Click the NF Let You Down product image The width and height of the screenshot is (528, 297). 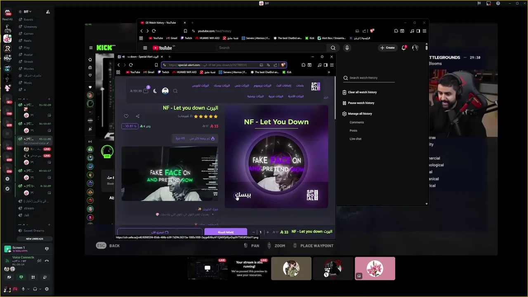coord(276,157)
